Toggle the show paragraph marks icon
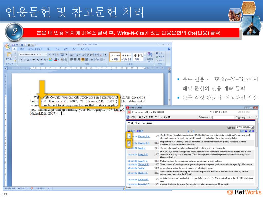 point(105,55)
